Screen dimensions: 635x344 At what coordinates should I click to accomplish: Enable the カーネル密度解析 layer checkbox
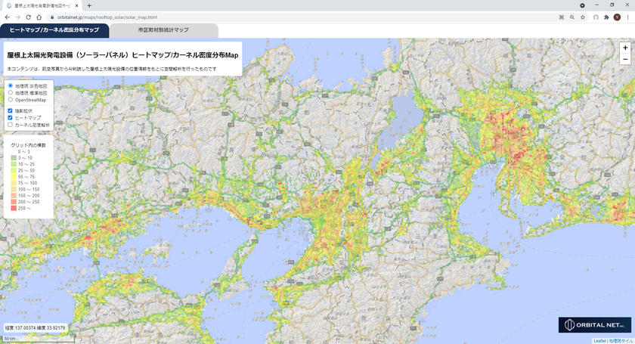coord(11,125)
